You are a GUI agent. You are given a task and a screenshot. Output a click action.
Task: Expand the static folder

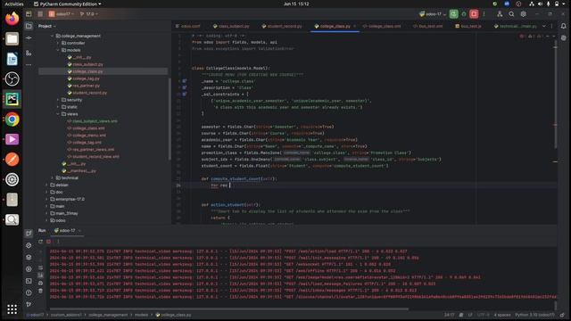coord(57,107)
